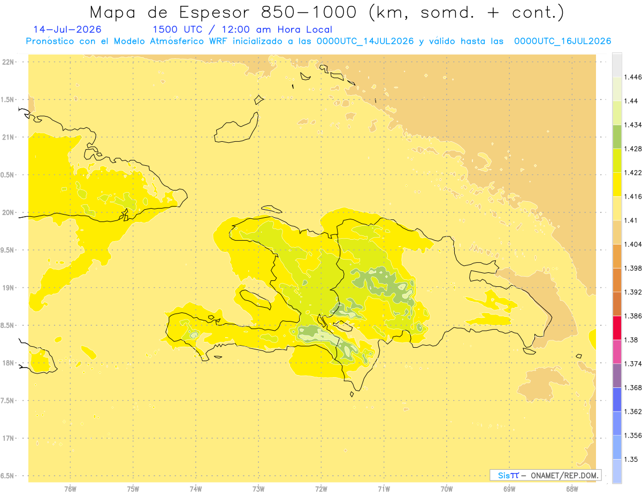Click the colorbar value '1.416'
Screen dimensions: 642x496
[x=633, y=196]
